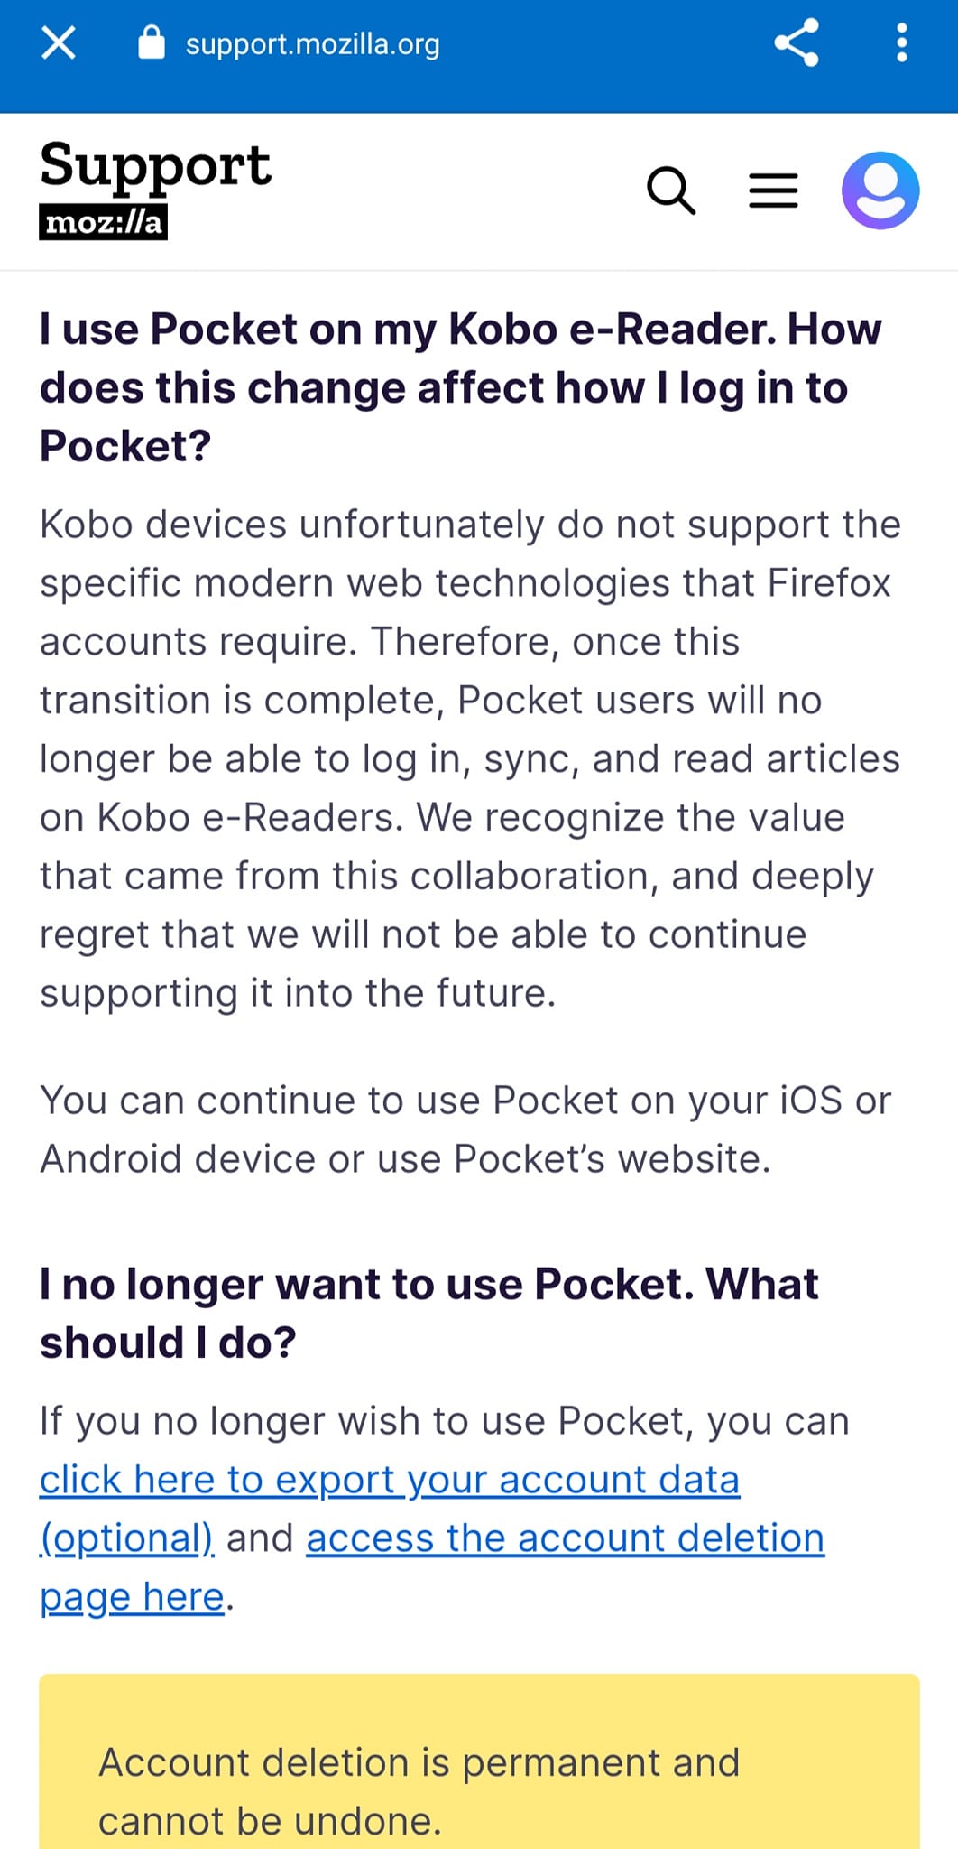Tap the "I no longer want to use Pocket" heading
958x1849 pixels.
pyautogui.click(x=429, y=1313)
